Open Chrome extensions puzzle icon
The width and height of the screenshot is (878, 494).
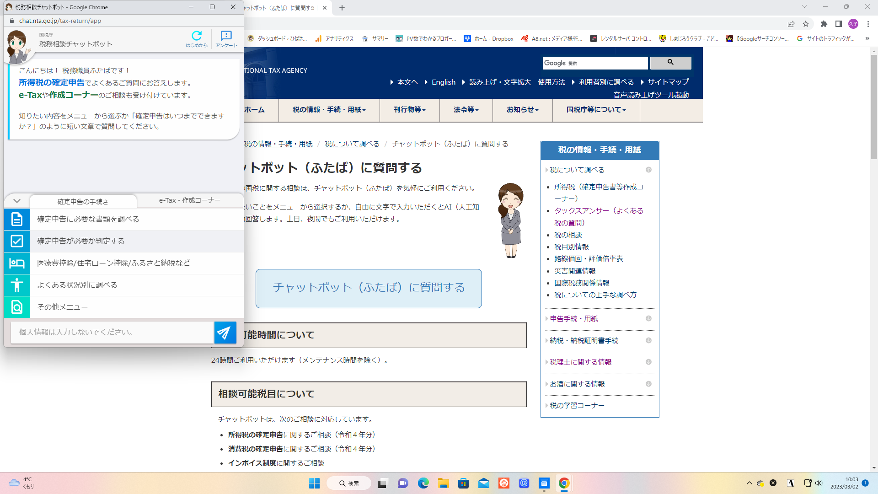pyautogui.click(x=824, y=24)
